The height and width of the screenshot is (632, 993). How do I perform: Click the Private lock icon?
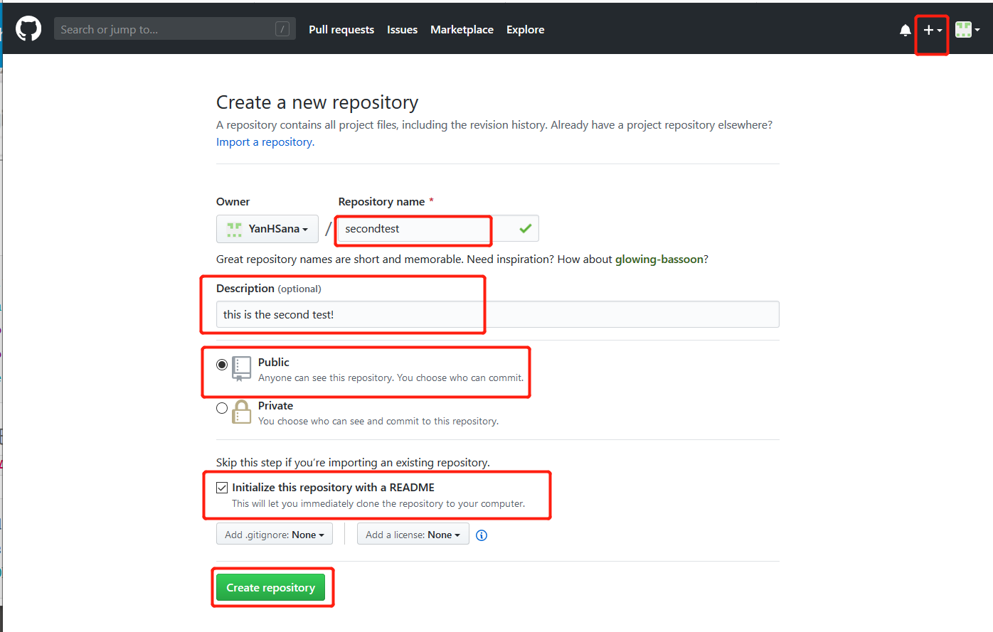[x=242, y=412]
